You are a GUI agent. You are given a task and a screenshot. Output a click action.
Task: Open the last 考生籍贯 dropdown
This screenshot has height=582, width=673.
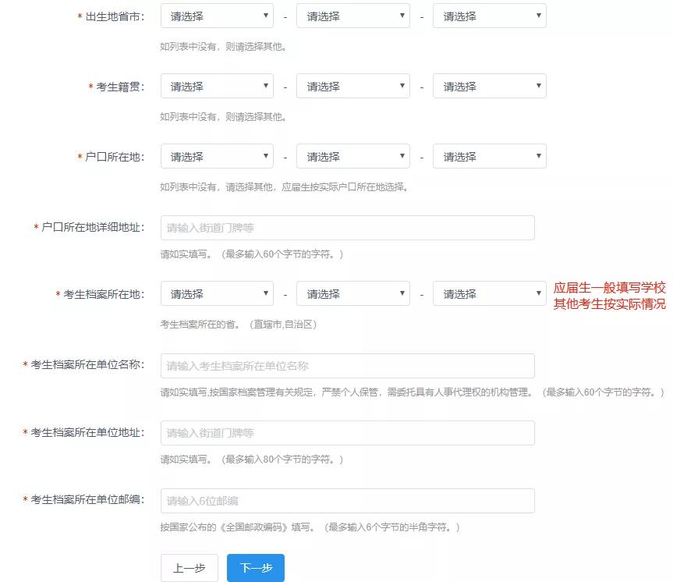489,86
